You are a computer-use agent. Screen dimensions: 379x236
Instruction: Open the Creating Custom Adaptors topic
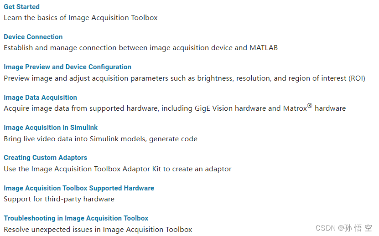click(x=46, y=158)
